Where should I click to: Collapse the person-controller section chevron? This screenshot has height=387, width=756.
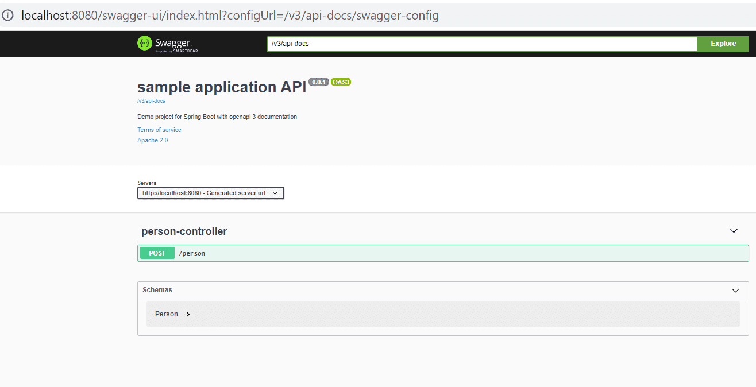click(x=734, y=231)
